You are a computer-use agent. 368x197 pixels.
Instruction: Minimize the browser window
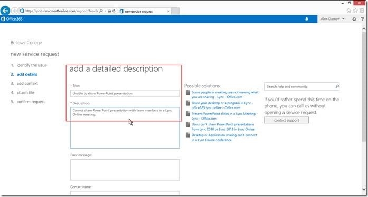tap(343, 3)
